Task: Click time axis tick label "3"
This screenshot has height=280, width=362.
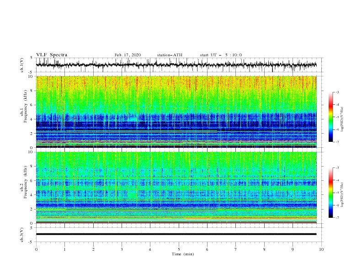Action: pos(122,249)
